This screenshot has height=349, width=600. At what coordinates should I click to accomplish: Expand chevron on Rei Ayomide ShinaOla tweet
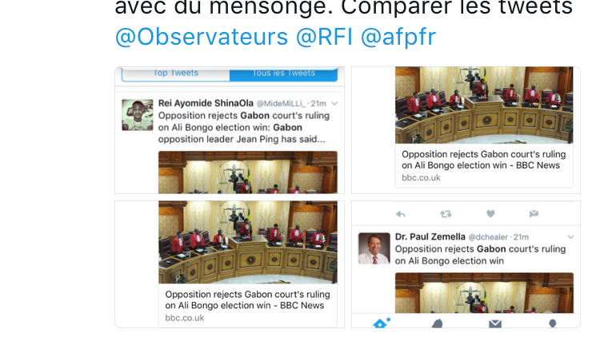pos(334,104)
